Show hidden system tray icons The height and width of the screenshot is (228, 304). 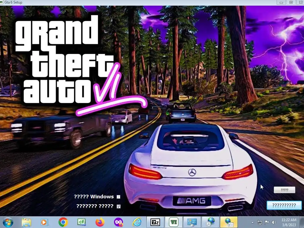[252, 222]
